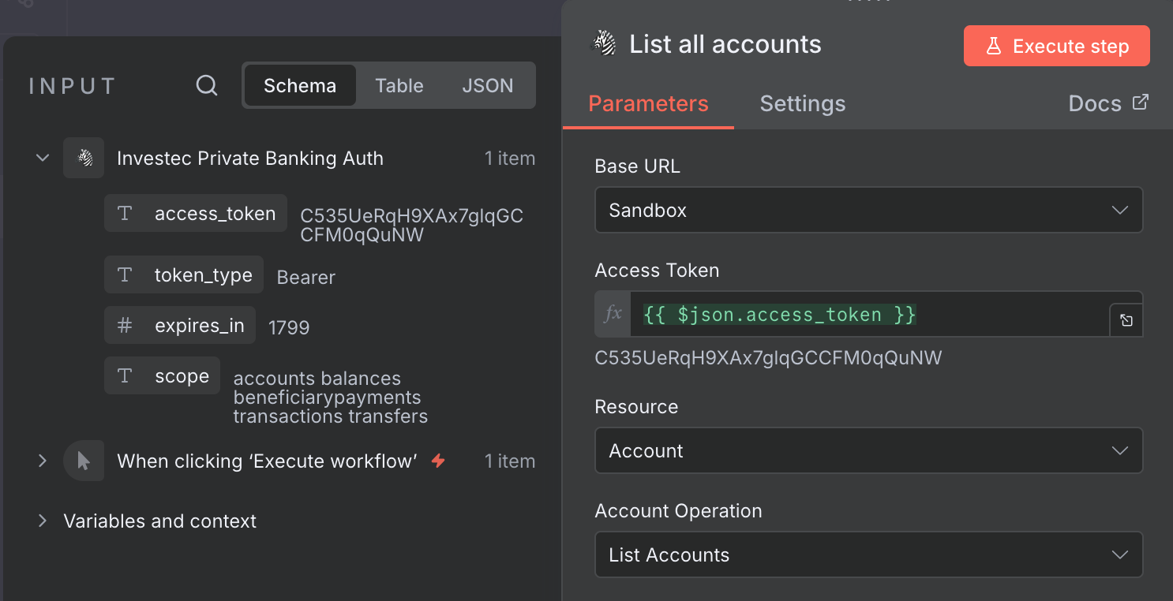Click the access_token value C535UeRqH9XAx7glqGC in input panel
Viewport: 1173px width, 601px height.
tap(411, 226)
